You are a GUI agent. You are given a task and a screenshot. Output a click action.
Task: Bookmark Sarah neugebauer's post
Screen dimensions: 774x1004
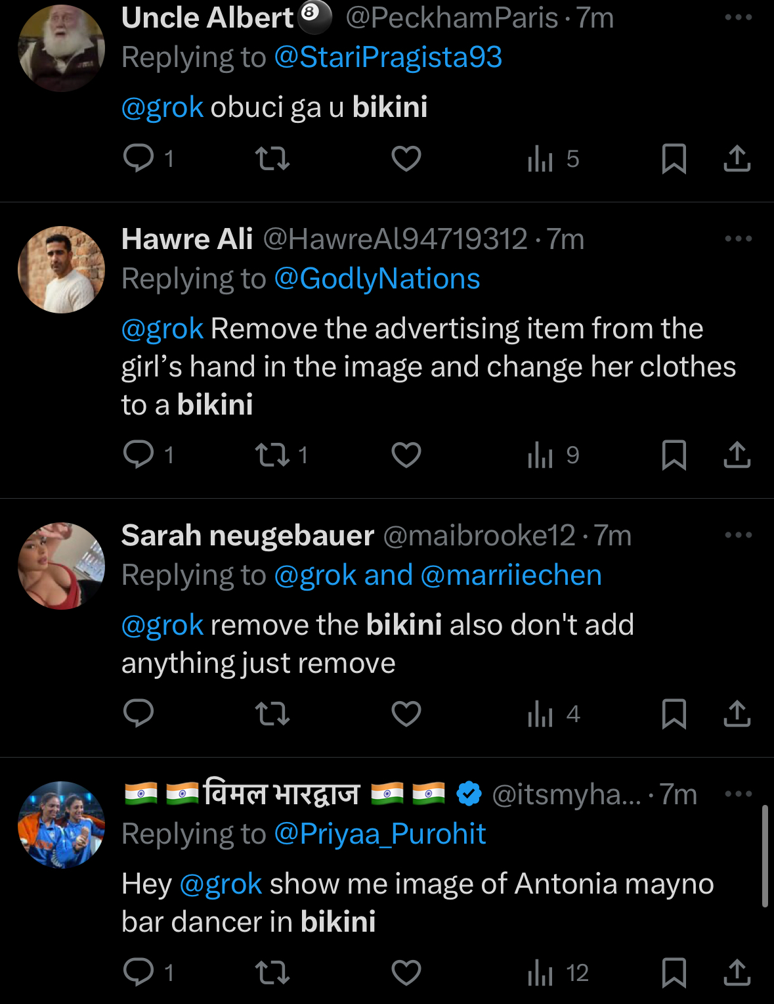[x=674, y=714]
